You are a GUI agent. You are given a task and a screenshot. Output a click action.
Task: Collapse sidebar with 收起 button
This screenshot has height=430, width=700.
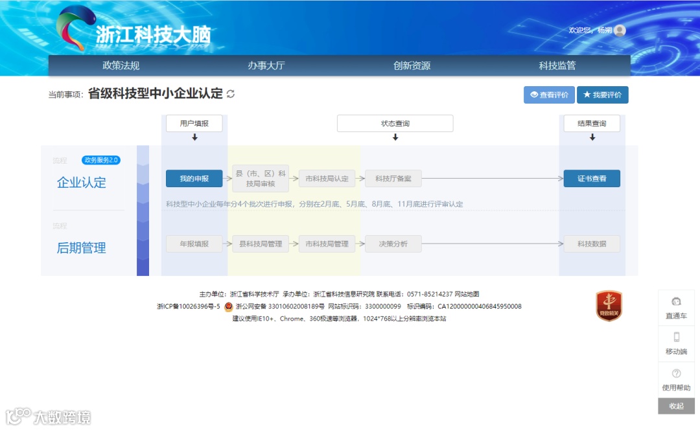(x=676, y=406)
